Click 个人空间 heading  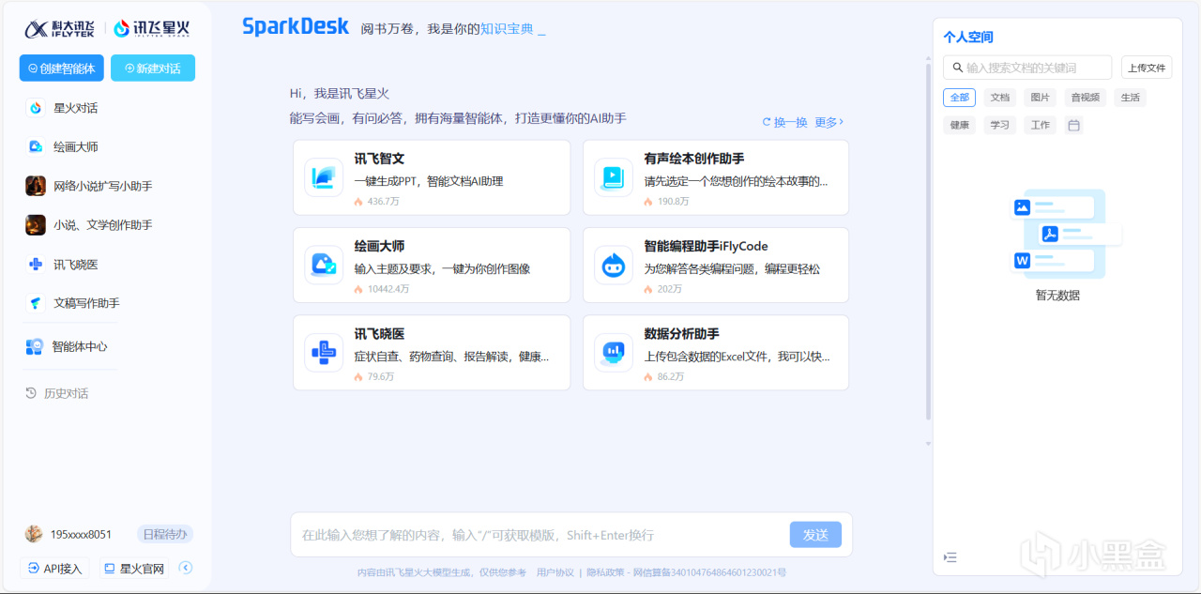pos(968,38)
